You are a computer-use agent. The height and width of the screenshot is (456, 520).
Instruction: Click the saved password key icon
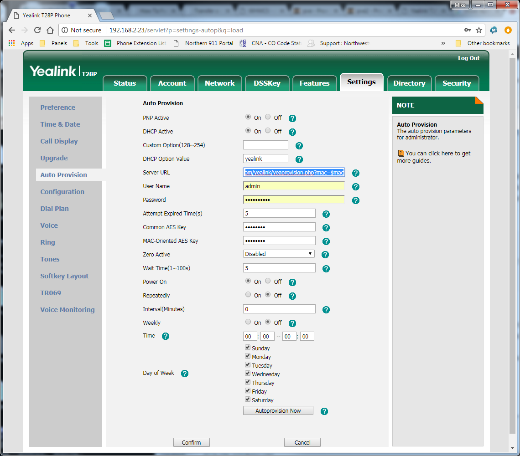click(x=467, y=30)
